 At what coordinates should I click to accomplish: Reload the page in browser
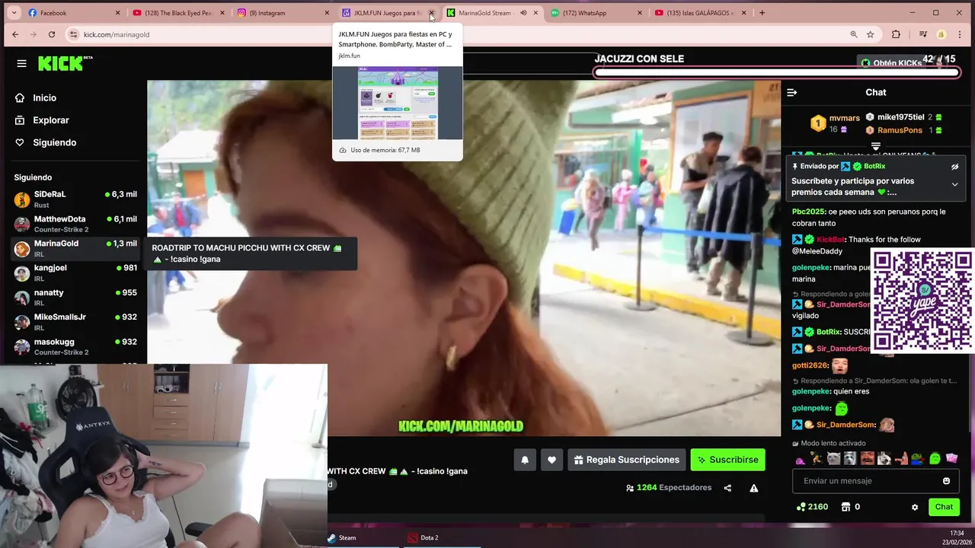click(51, 34)
